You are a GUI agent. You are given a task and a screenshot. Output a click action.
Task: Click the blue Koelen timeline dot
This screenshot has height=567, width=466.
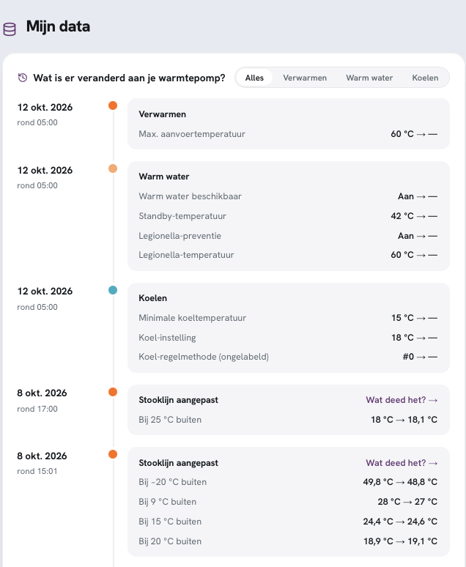tap(113, 290)
